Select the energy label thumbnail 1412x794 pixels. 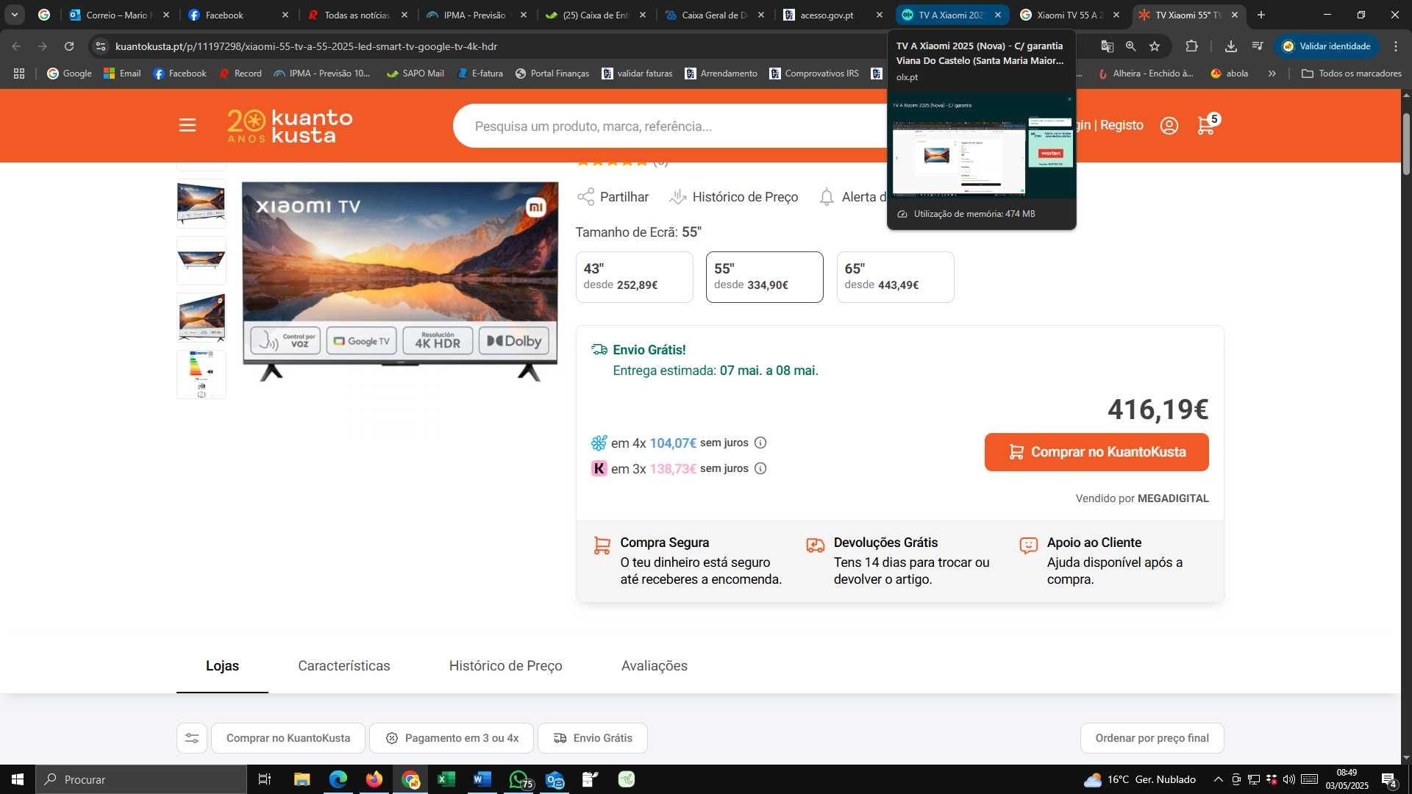[202, 374]
